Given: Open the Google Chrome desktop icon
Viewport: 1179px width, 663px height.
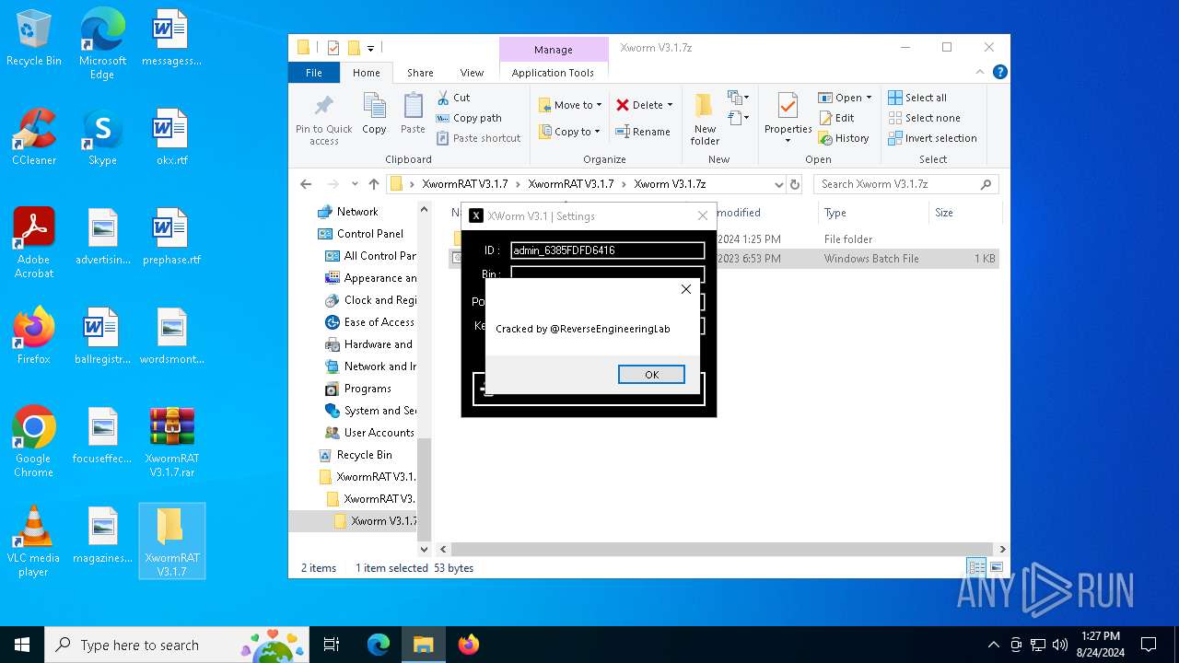Looking at the screenshot, I should click(x=33, y=441).
